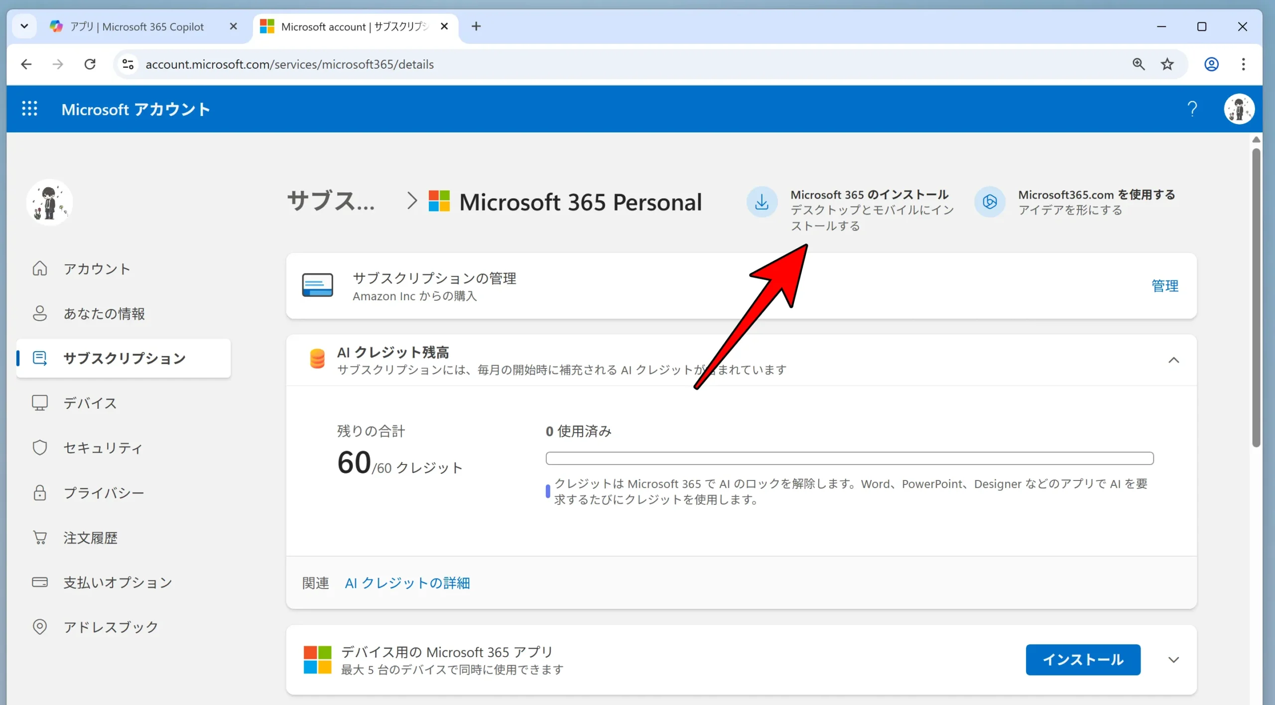View site information icon in address bar
The height and width of the screenshot is (705, 1275).
click(128, 64)
